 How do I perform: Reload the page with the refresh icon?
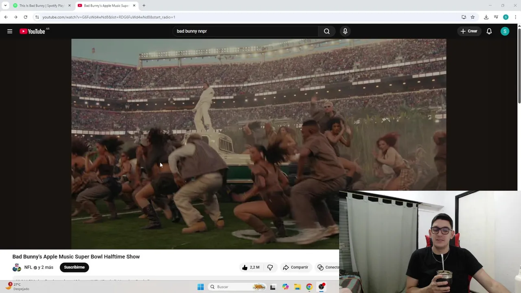pyautogui.click(x=25, y=17)
